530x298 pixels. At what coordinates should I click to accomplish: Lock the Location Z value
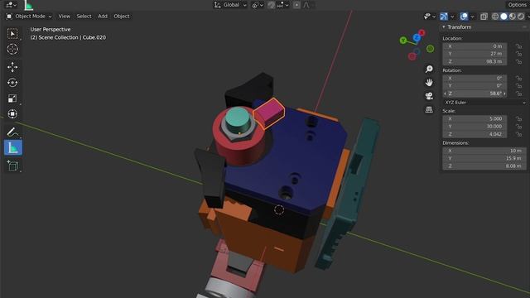pyautogui.click(x=518, y=61)
